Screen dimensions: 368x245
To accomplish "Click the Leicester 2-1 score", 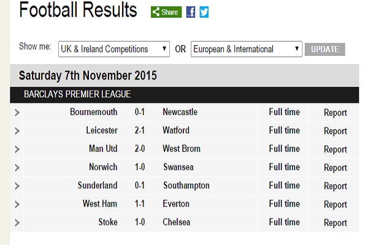I will coord(140,130).
